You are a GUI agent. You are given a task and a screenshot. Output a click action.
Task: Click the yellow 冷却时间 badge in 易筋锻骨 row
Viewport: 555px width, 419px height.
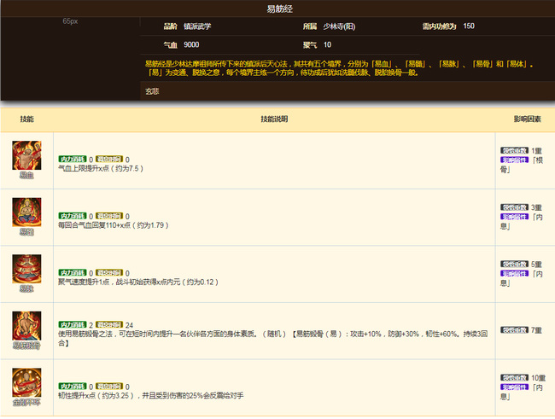(109, 325)
